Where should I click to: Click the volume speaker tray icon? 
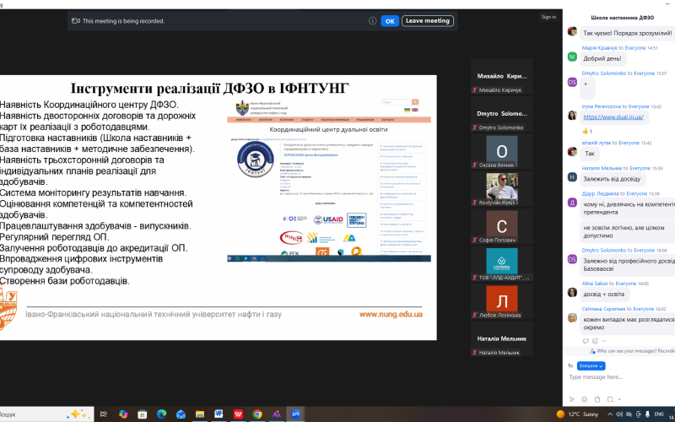click(619, 414)
